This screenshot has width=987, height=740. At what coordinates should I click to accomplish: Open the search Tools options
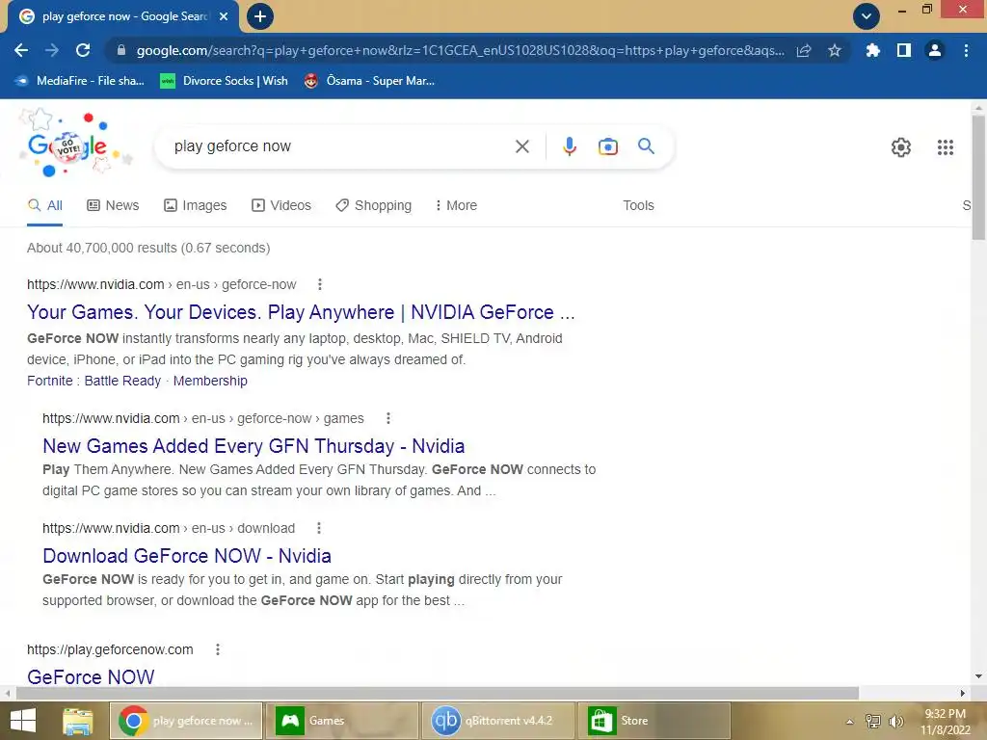(638, 206)
